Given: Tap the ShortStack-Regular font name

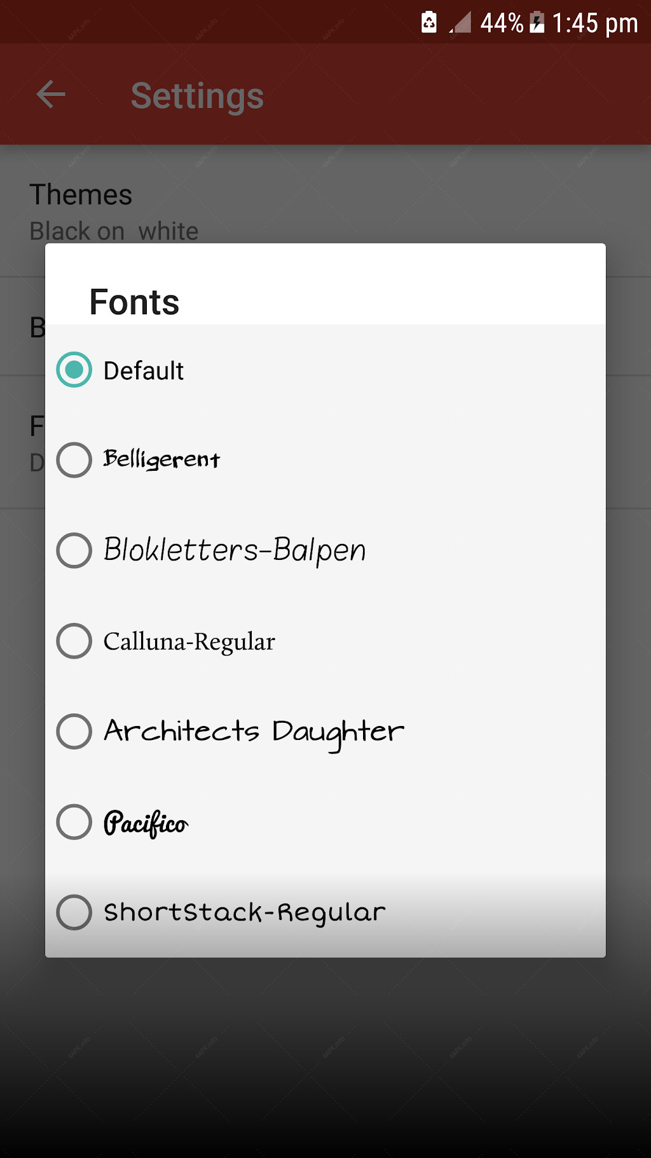Looking at the screenshot, I should [245, 913].
